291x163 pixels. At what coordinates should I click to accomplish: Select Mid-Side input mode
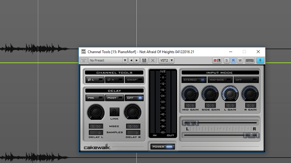pos(220,80)
